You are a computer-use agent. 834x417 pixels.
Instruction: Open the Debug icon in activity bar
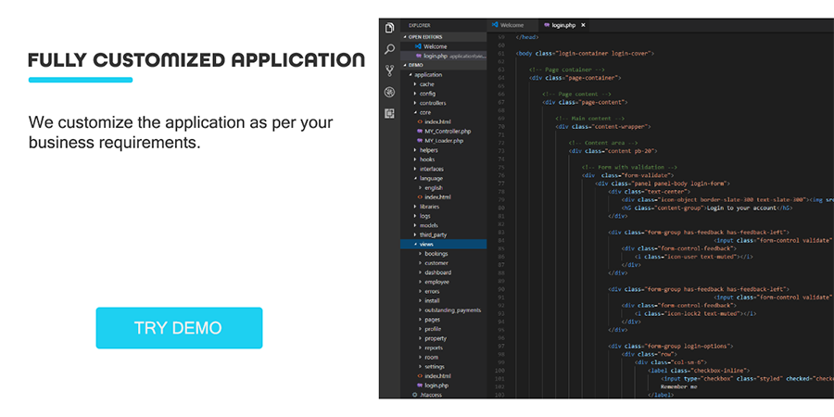389,92
